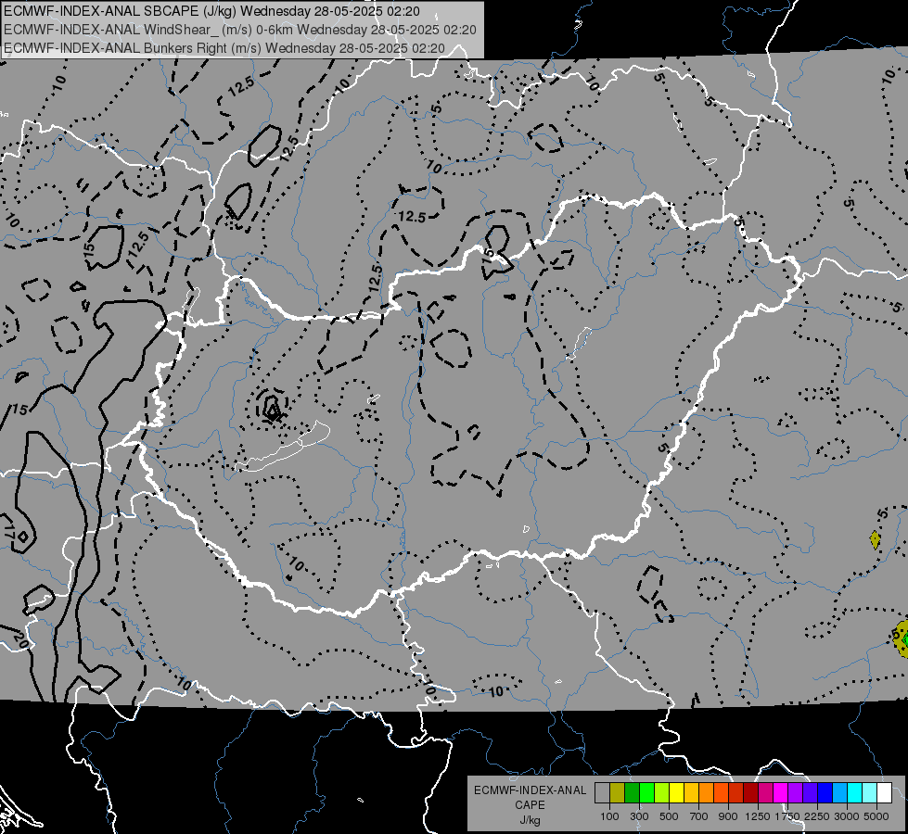Click the 700 label under legend

699,816
